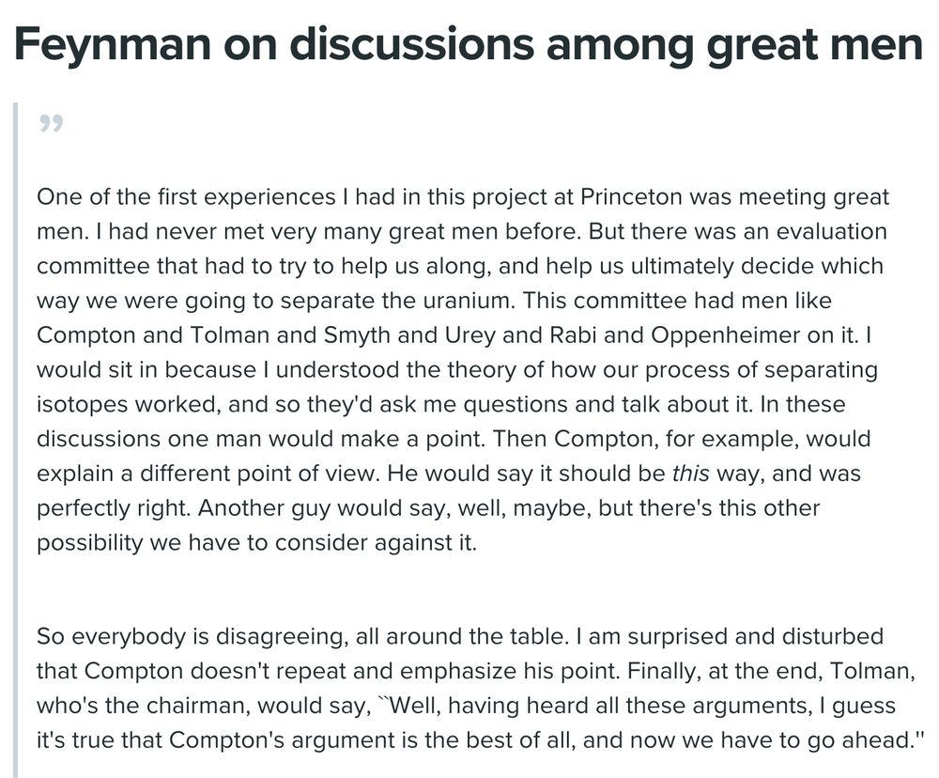This screenshot has width=939, height=778.
Task: Click the gray quotation mark icon
Action: click(51, 125)
